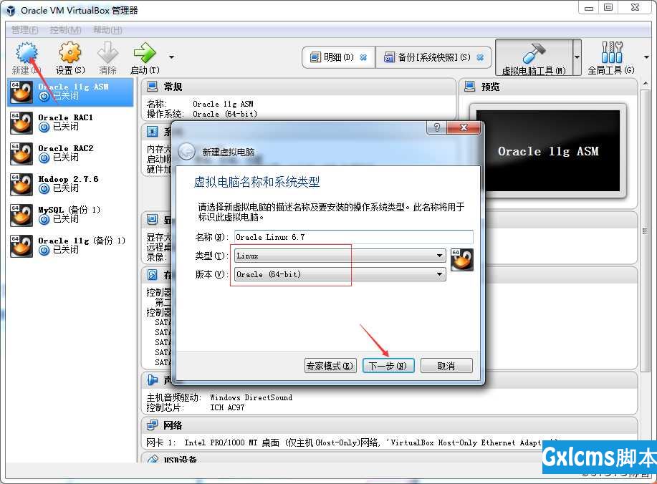Open 全局工具 (Global Tools)

point(611,58)
